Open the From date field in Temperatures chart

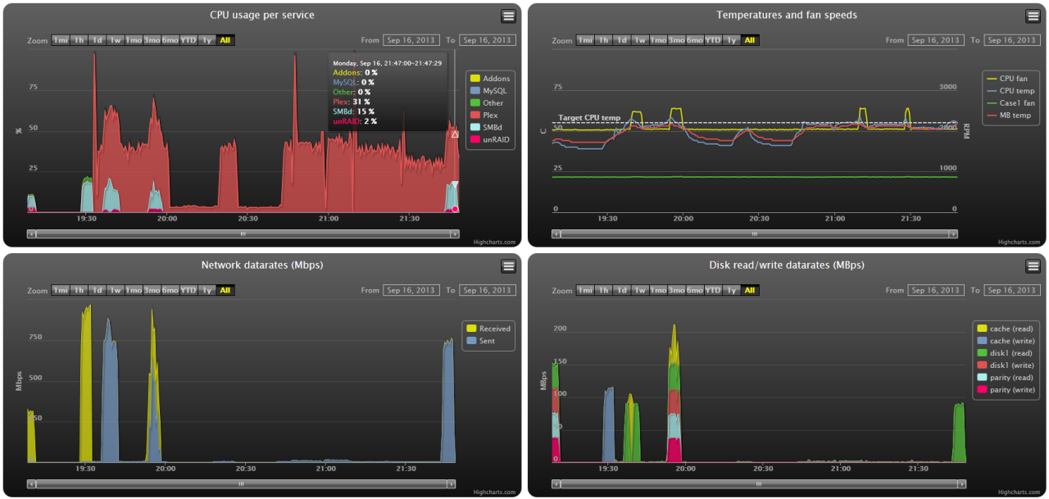tap(936, 40)
